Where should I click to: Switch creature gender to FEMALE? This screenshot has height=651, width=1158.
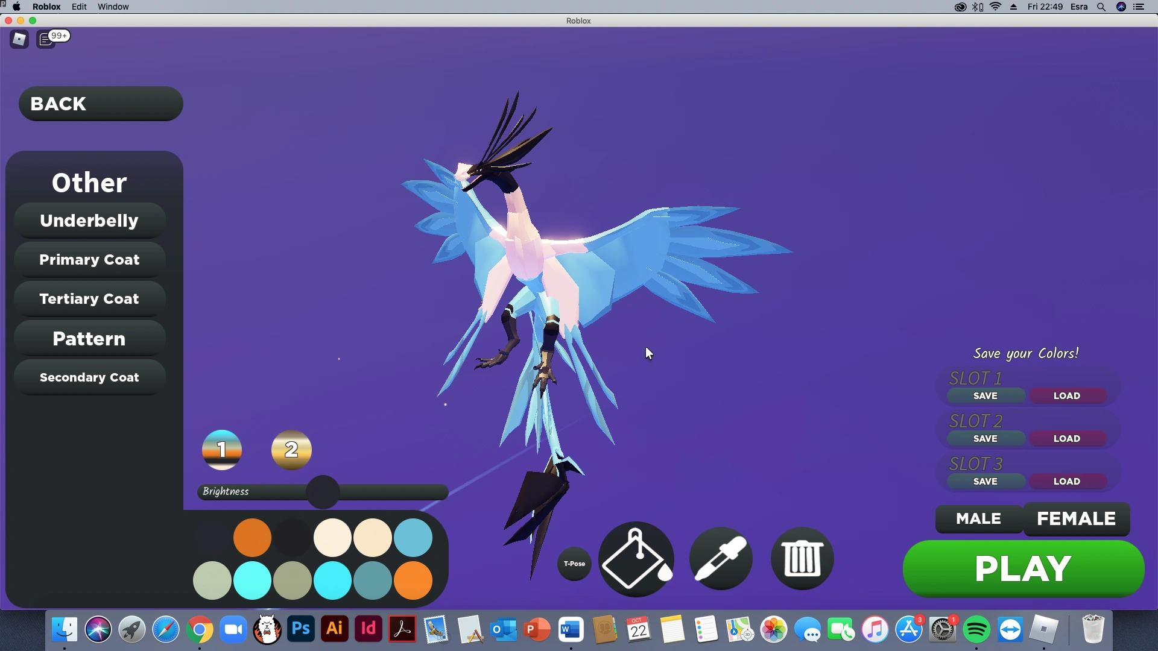(x=1077, y=519)
